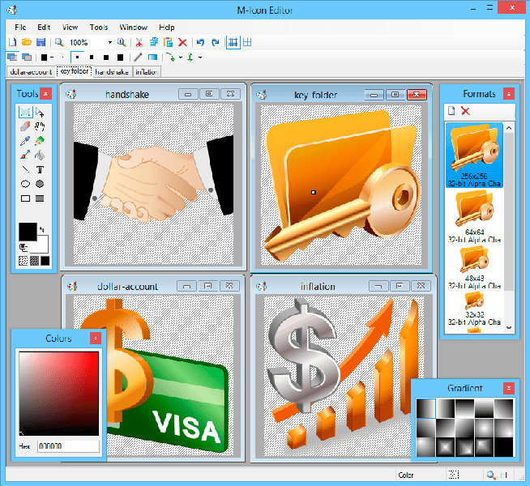This screenshot has height=486, width=530.
Task: Select the Text tool
Action: (40, 169)
